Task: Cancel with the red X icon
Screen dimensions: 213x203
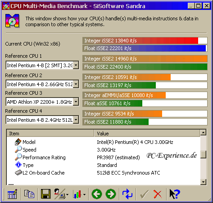Action: [158, 194]
